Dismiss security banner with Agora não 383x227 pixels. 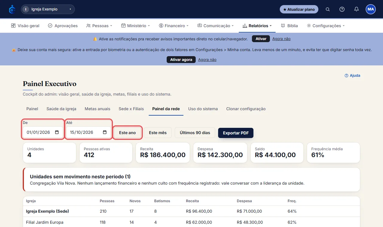pyautogui.click(x=207, y=60)
